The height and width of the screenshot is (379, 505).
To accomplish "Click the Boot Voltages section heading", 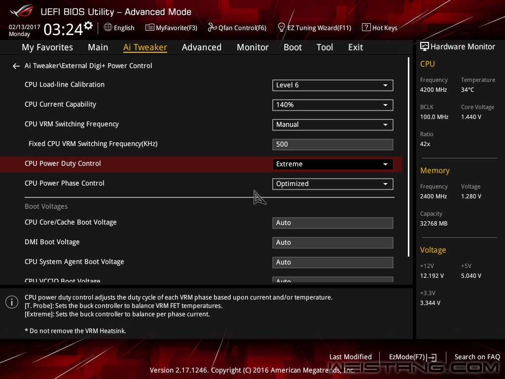I will tap(46, 206).
